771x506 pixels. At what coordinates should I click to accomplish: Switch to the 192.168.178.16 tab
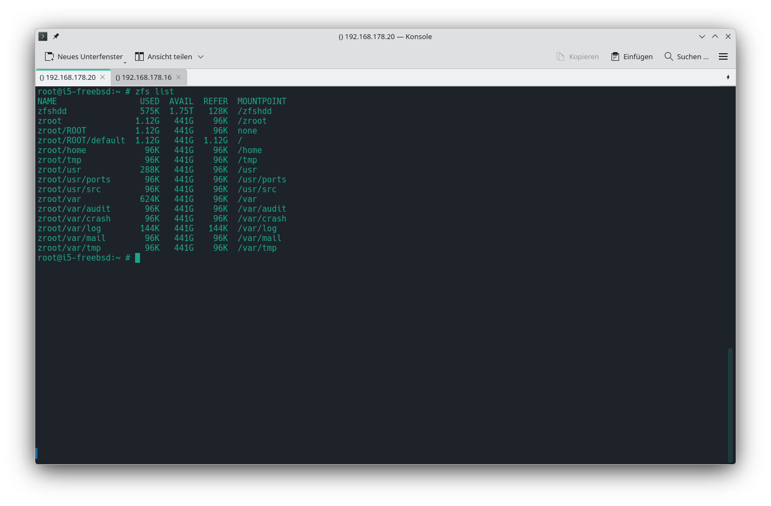(x=143, y=77)
